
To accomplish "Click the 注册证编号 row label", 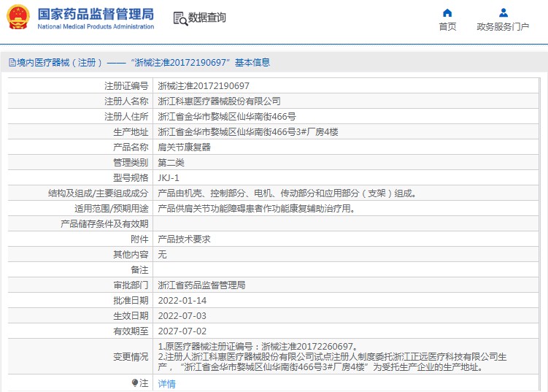I will coord(126,85).
